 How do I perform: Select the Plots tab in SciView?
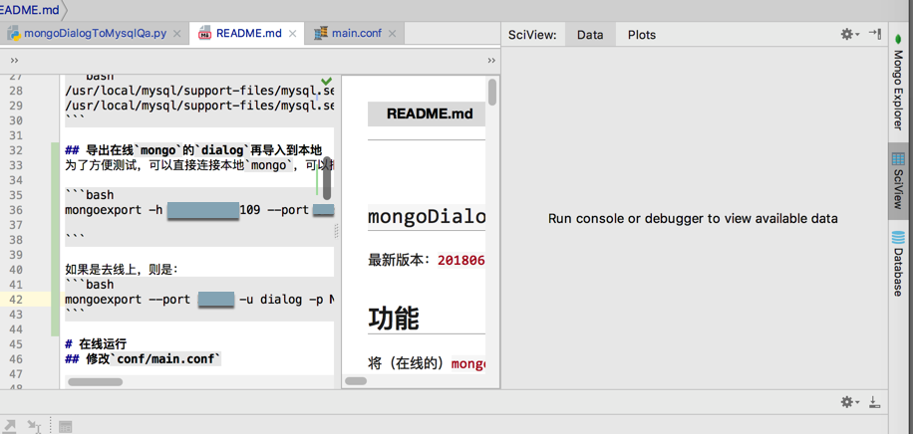pos(642,35)
